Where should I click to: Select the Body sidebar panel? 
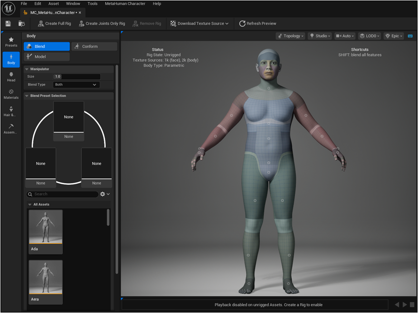tap(11, 59)
